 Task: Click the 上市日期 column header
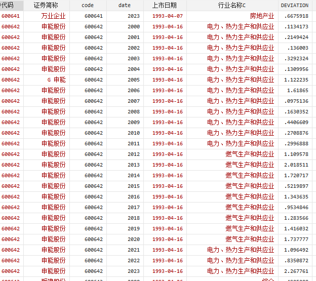tap(164, 6)
